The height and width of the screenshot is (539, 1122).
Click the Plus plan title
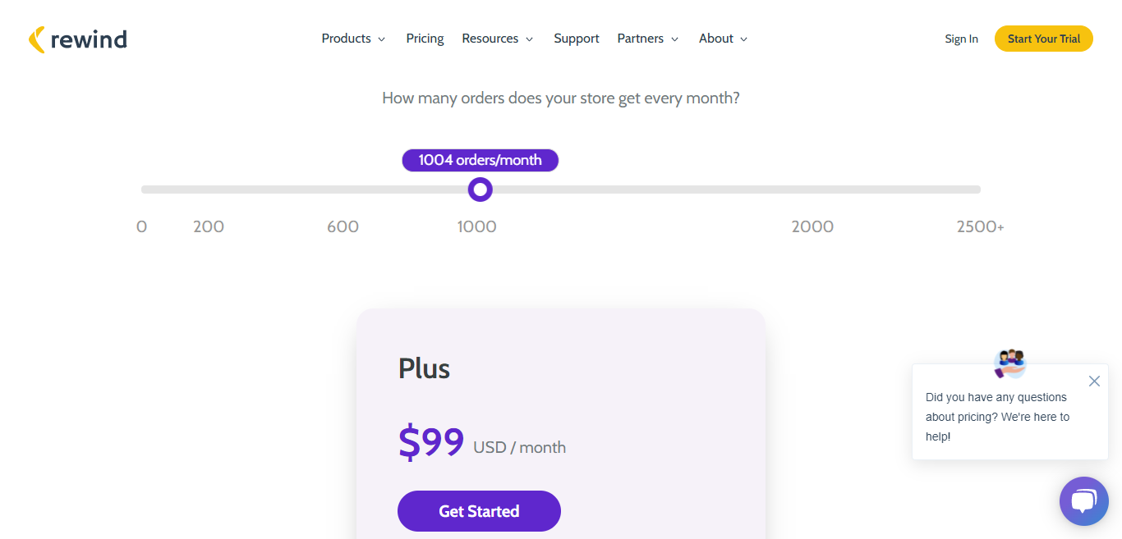[424, 368]
